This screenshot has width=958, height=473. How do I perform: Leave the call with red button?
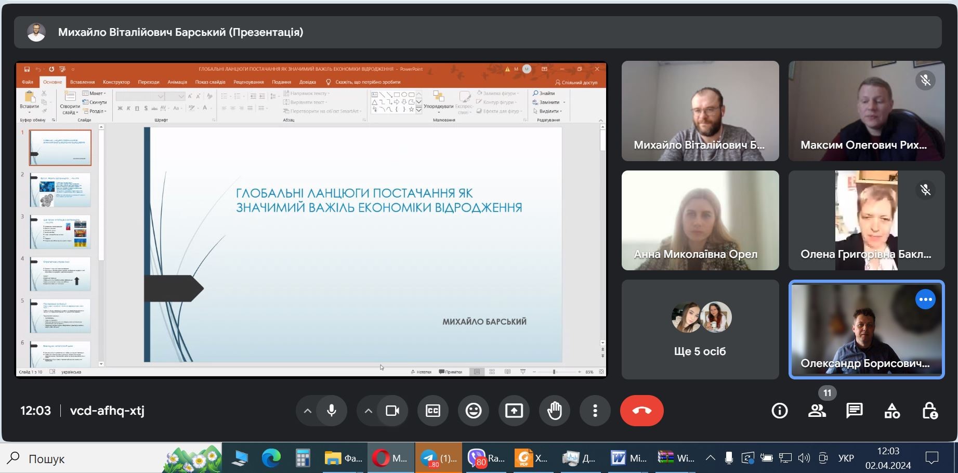(x=641, y=411)
